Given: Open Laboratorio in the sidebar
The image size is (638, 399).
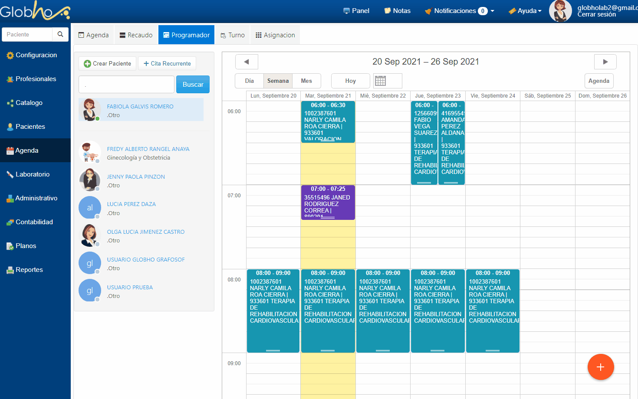Looking at the screenshot, I should (x=33, y=174).
